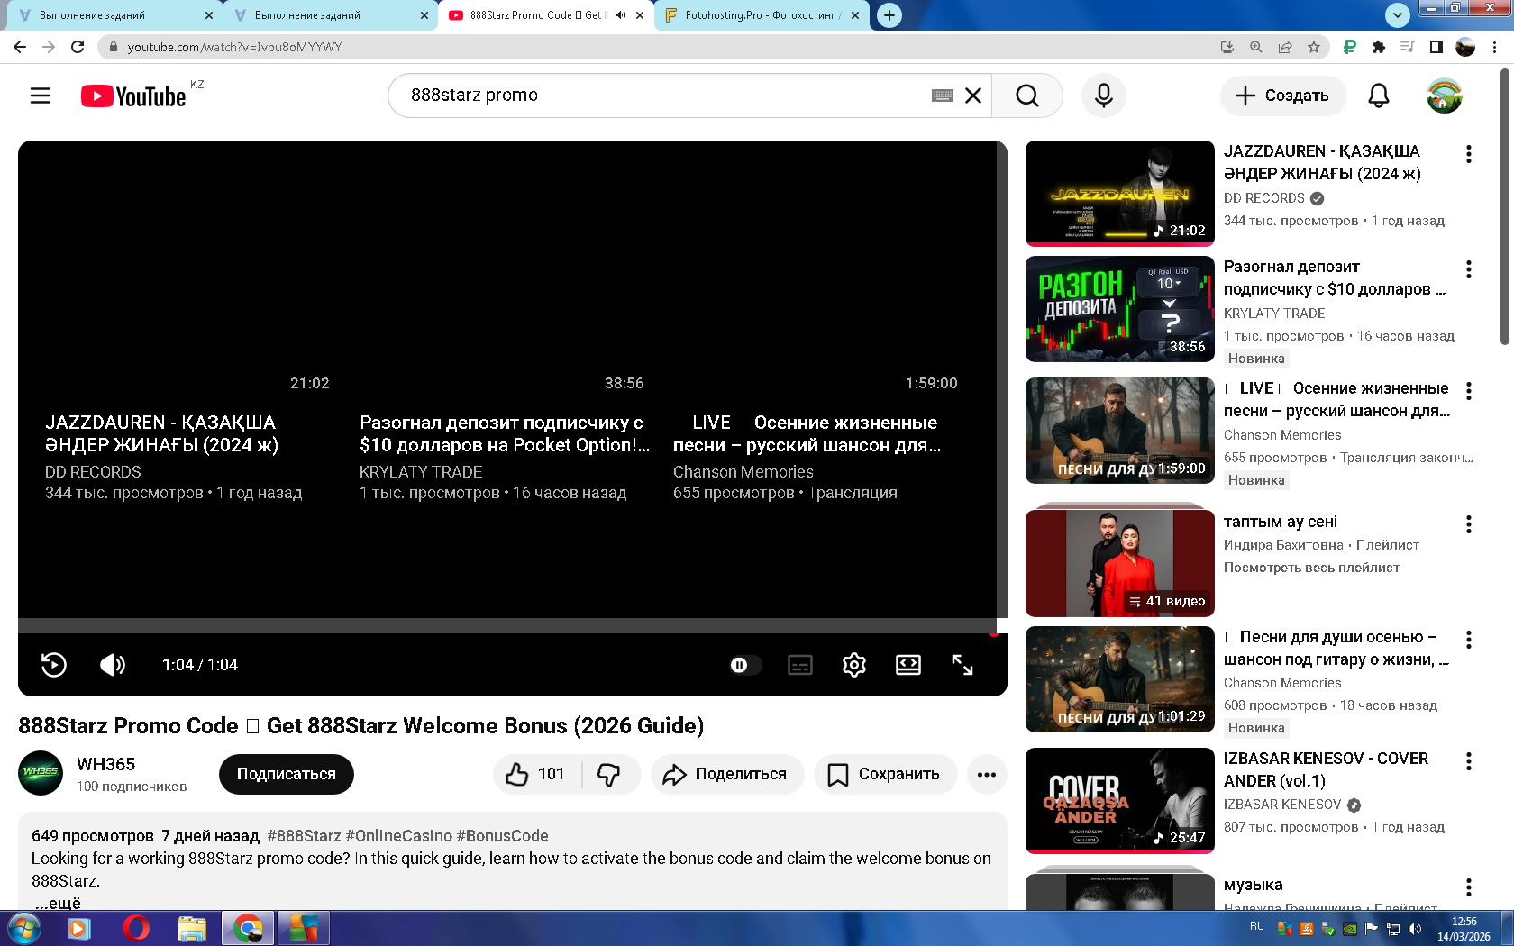Open video player settings gear
This screenshot has height=946, width=1514.
pos(853,665)
